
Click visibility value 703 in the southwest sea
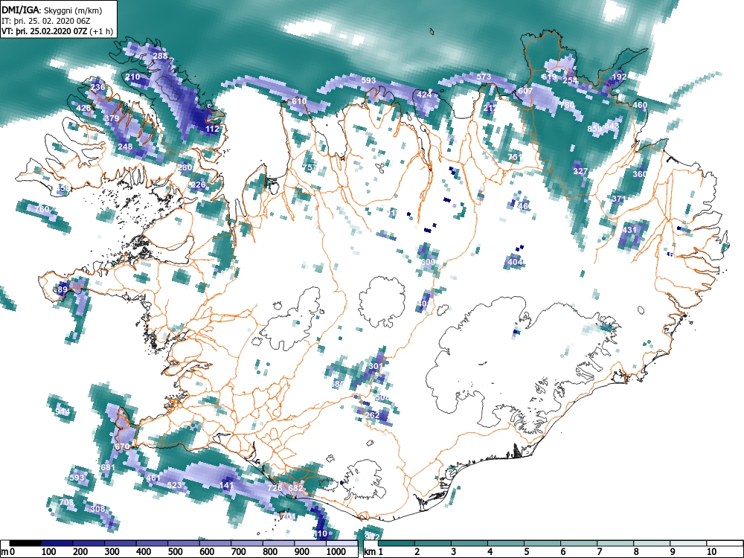click(66, 502)
